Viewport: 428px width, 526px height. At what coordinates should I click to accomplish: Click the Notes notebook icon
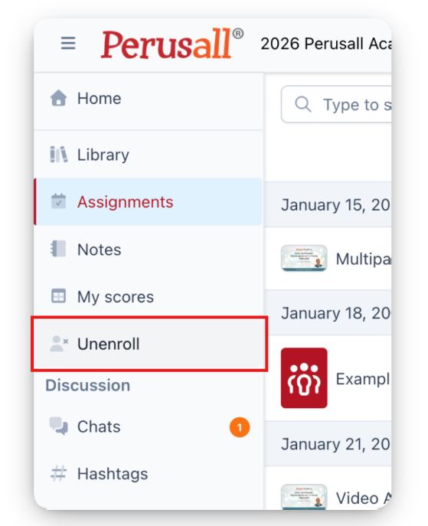click(x=58, y=249)
